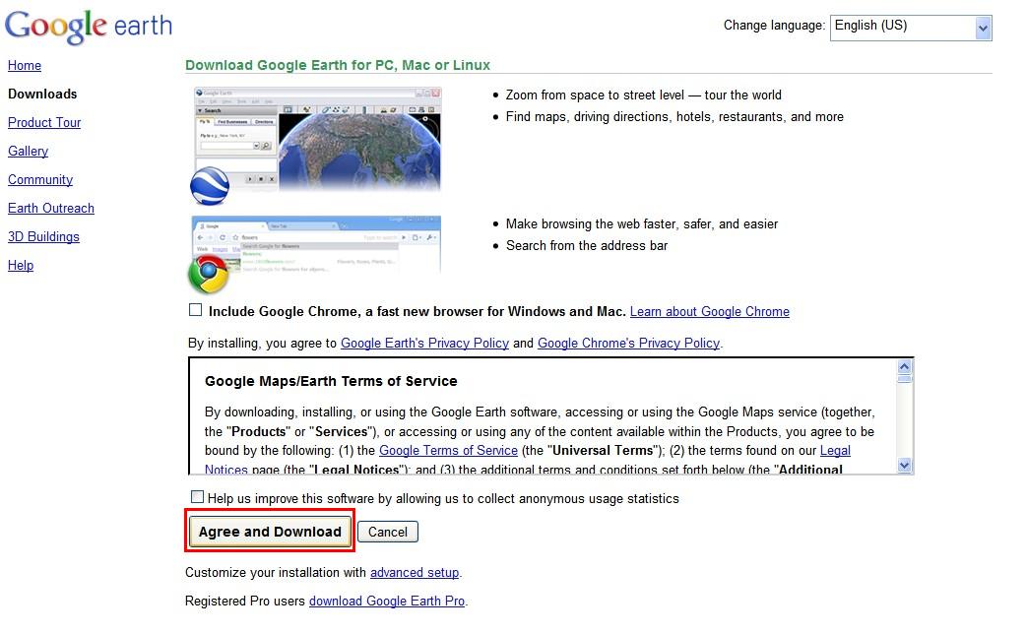The width and height of the screenshot is (1026, 634).
Task: Open the Earth Outreach link
Action: click(51, 208)
